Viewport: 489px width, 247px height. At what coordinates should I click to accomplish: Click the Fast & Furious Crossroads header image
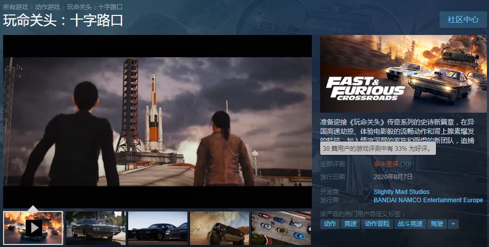point(403,74)
